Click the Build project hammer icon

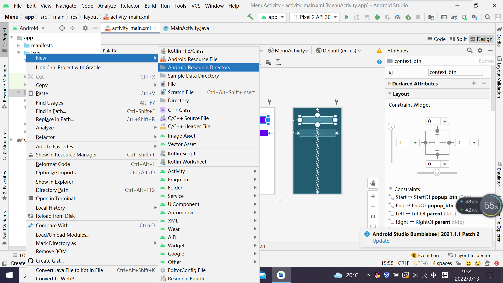pos(250,17)
